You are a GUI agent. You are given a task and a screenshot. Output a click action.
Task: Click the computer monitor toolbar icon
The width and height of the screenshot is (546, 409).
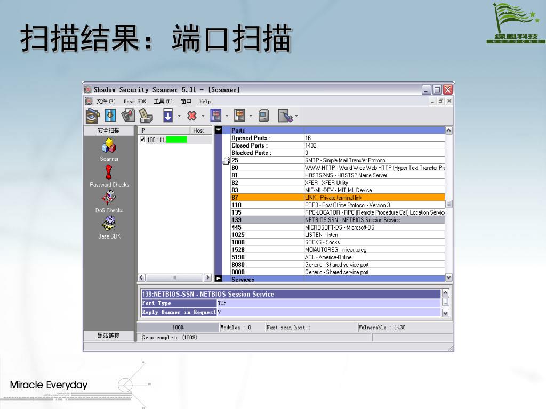click(264, 116)
